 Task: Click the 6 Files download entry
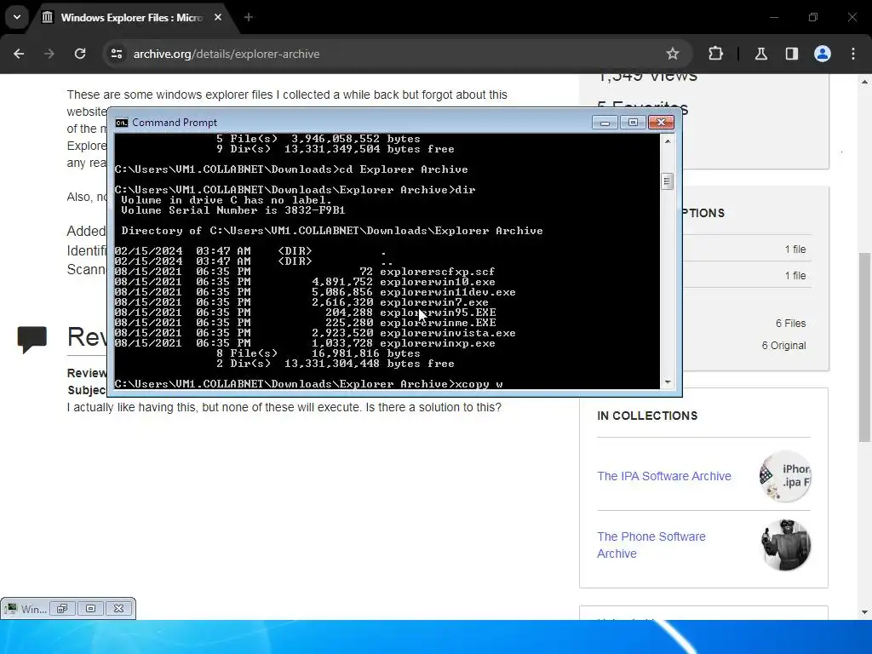tap(790, 323)
